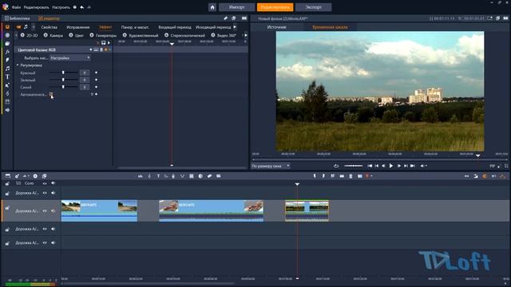Toggle keyframe diamond for Красный
The height and width of the screenshot is (287, 511).
click(x=96, y=73)
